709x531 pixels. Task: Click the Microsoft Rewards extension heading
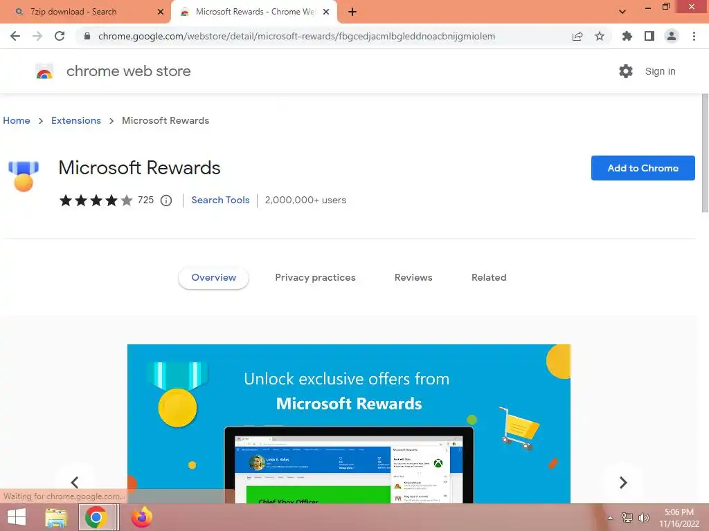[139, 167]
